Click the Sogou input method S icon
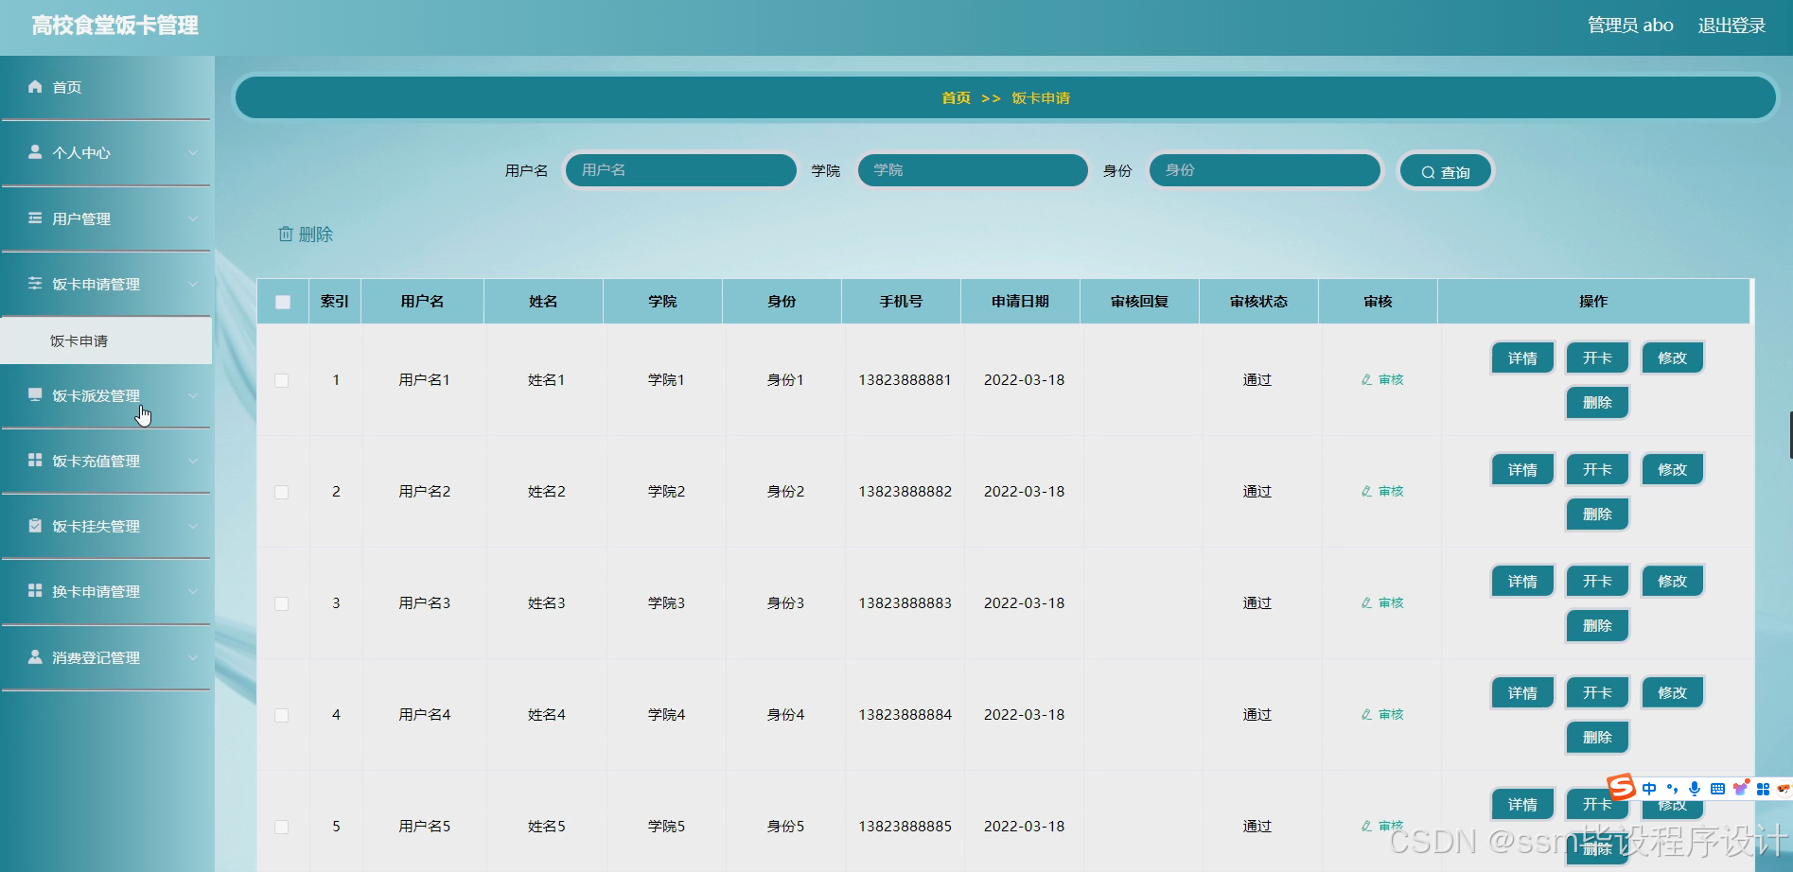 1622,787
